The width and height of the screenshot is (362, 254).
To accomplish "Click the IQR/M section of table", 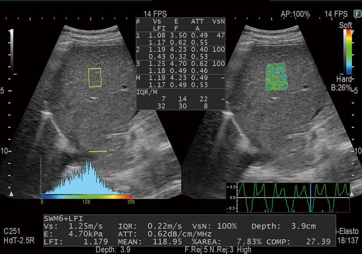I will click(x=180, y=99).
